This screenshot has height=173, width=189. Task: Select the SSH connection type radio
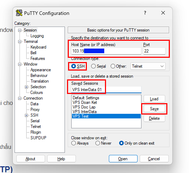click(73, 66)
